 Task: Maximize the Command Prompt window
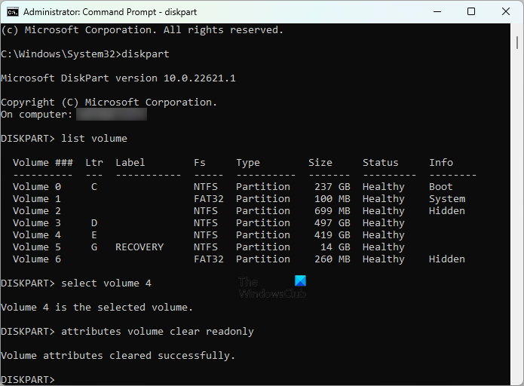(471, 12)
